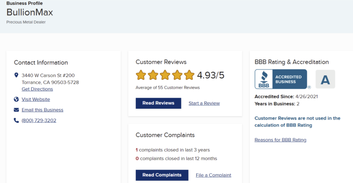Click the map pin location icon

(16, 75)
